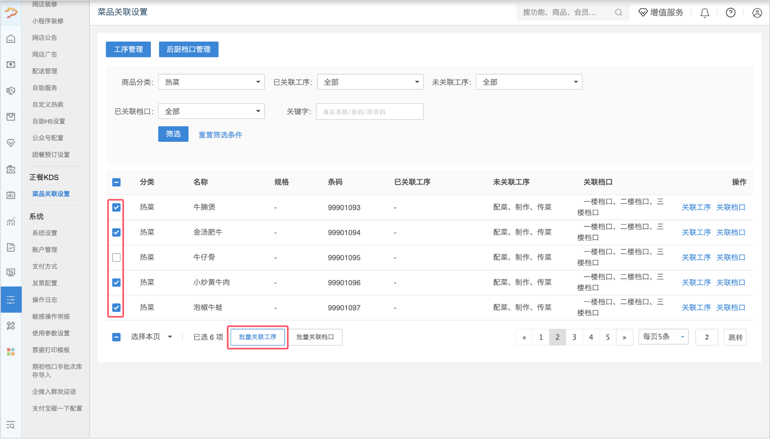Open the home icon in sidebar
This screenshot has height=439, width=770.
click(x=11, y=38)
